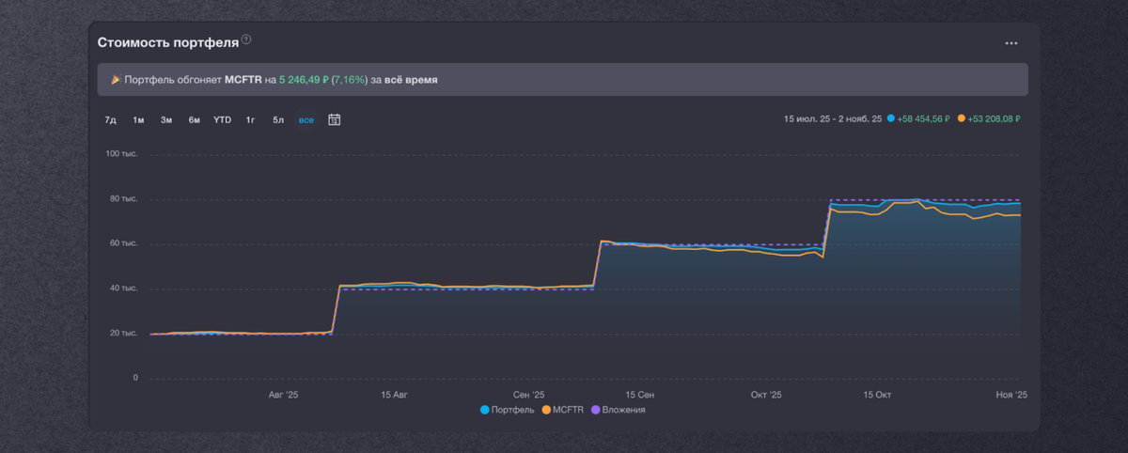Click the 15 Авг axis label
Viewport: 1128px width, 453px height.
coord(395,396)
